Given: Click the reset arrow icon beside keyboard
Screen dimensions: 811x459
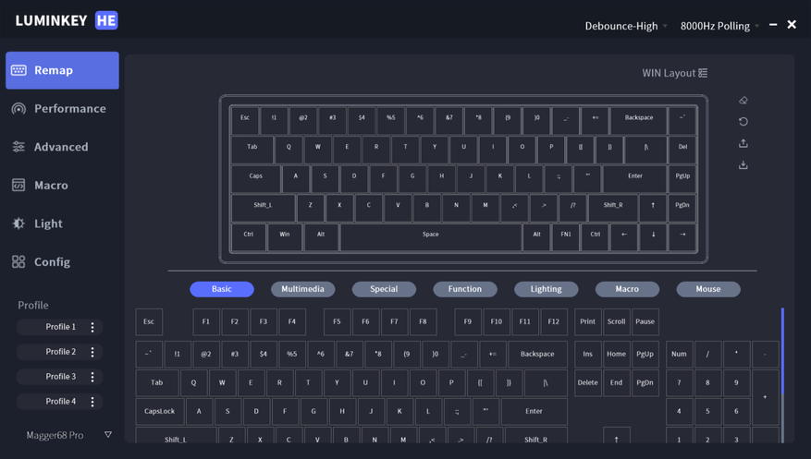Looking at the screenshot, I should point(743,122).
